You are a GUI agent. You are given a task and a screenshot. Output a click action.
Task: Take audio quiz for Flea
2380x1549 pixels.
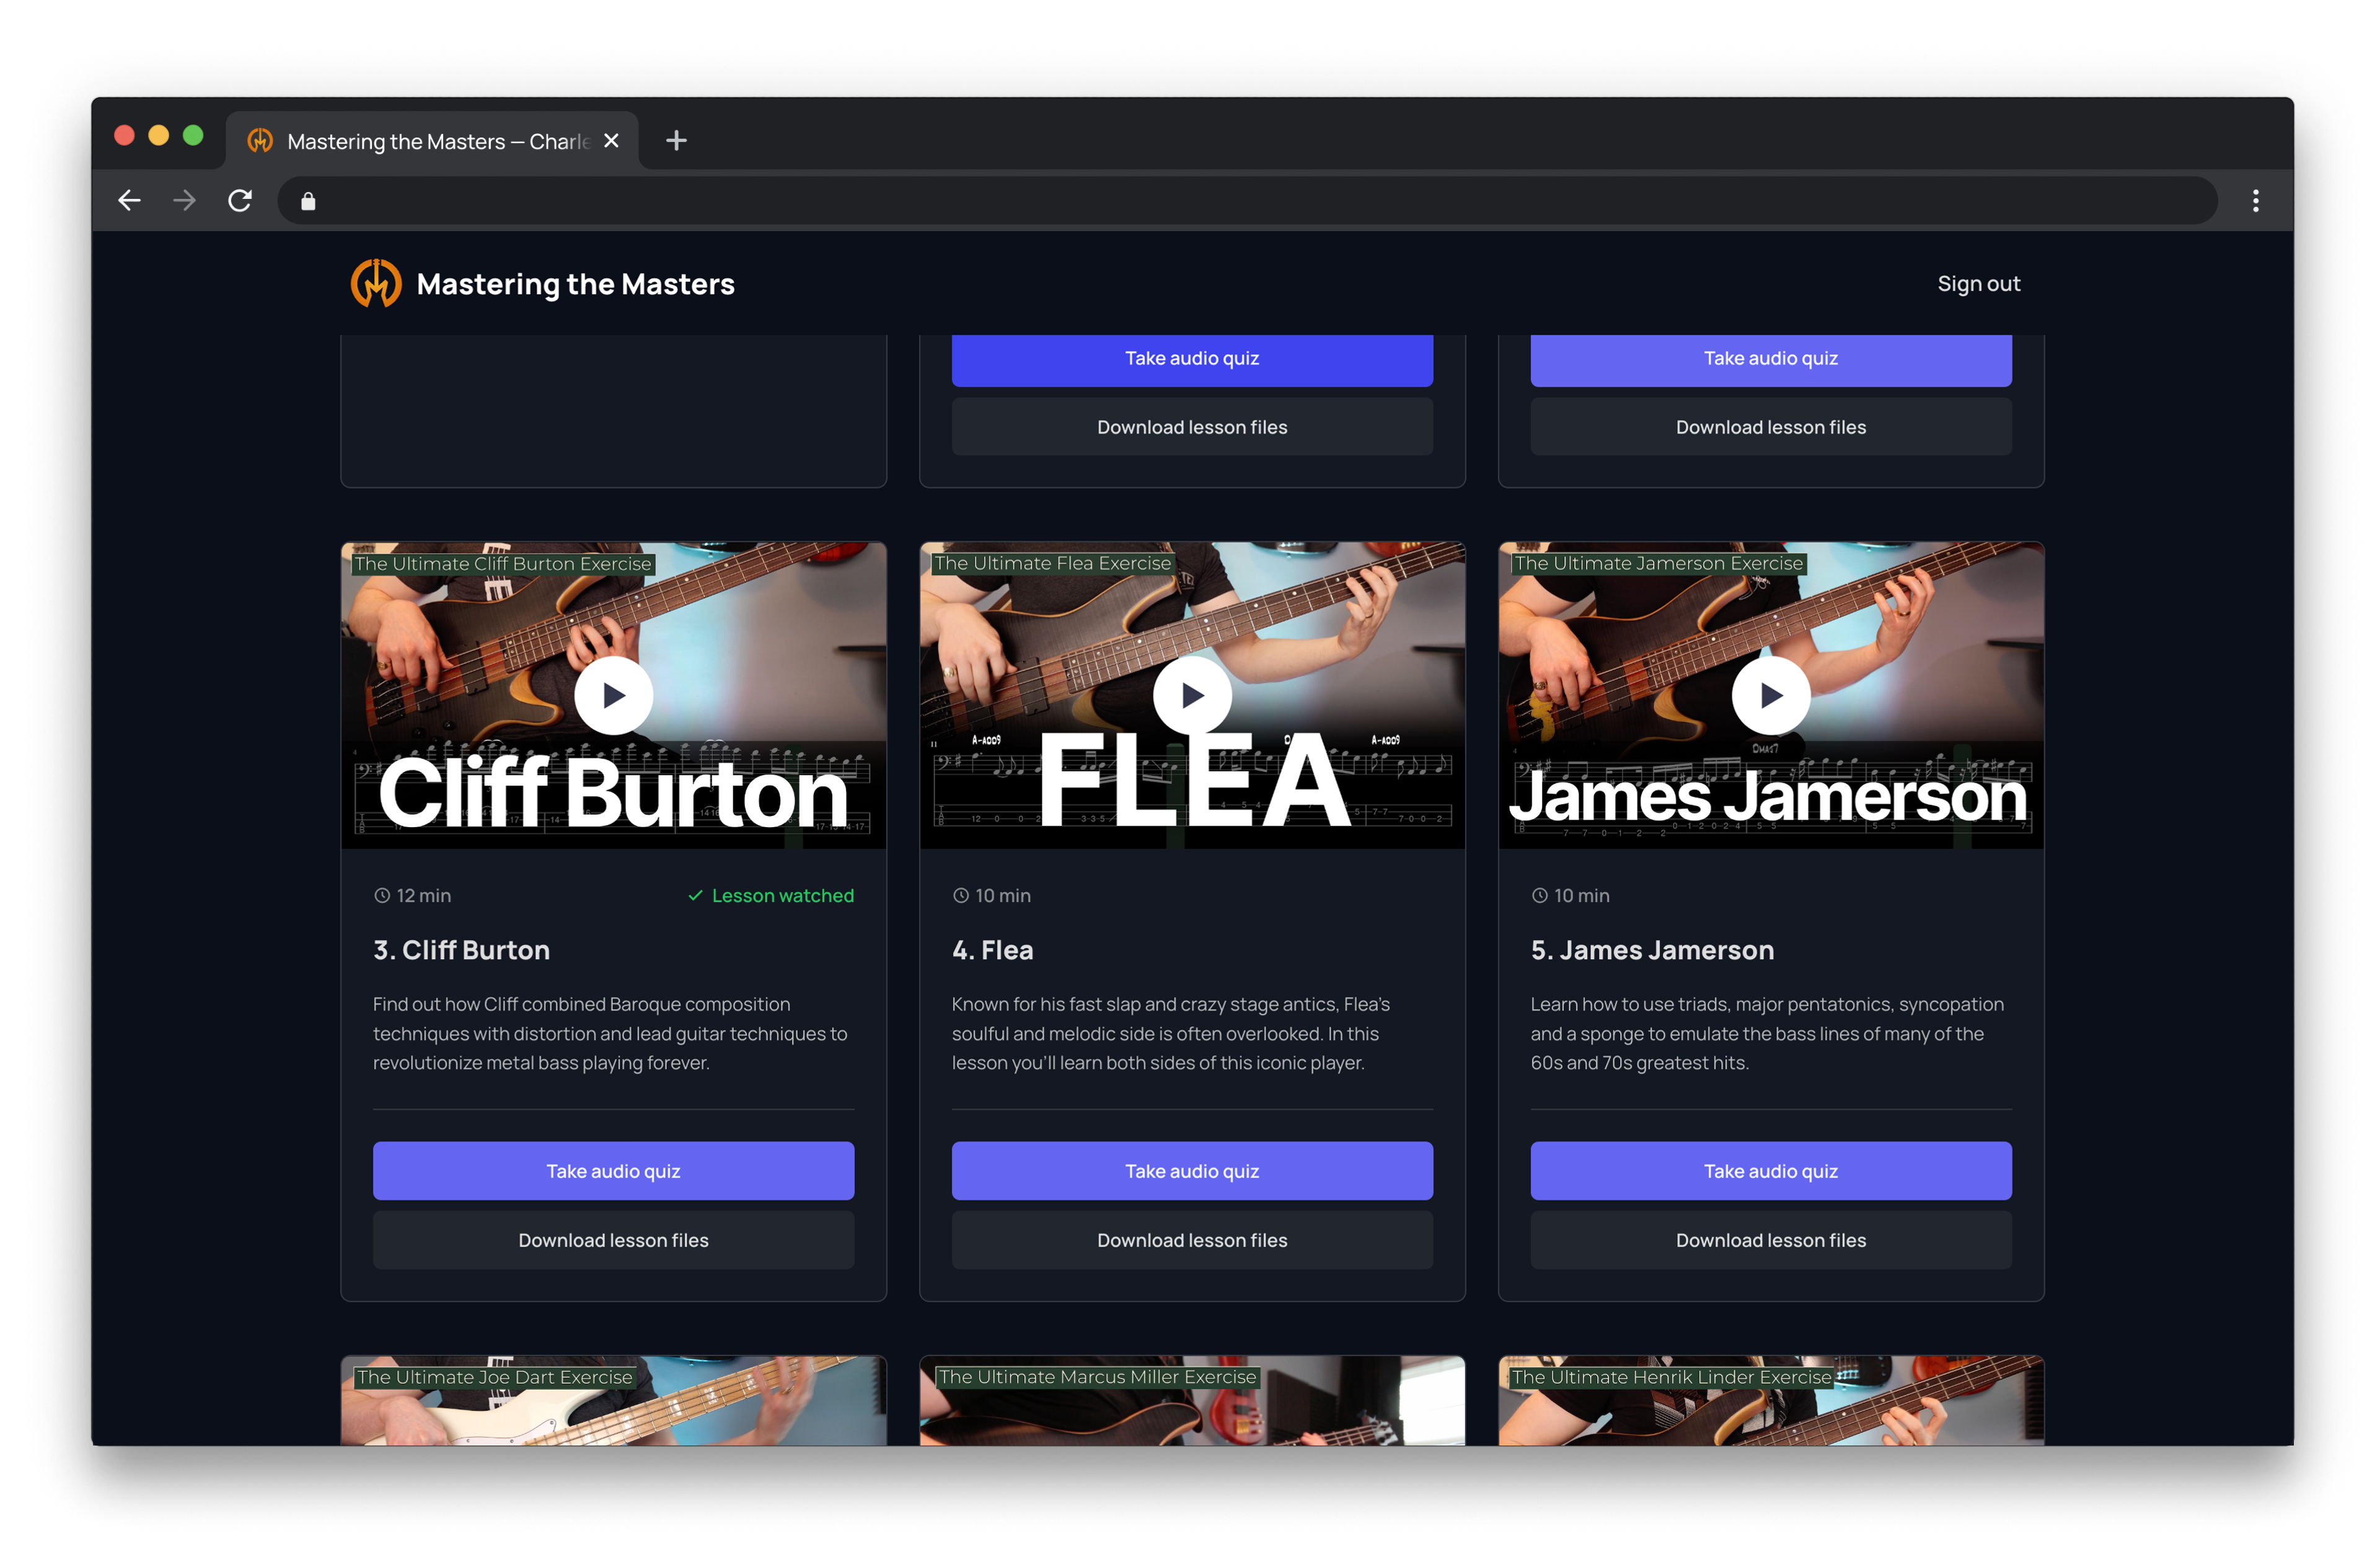pyautogui.click(x=1192, y=1170)
